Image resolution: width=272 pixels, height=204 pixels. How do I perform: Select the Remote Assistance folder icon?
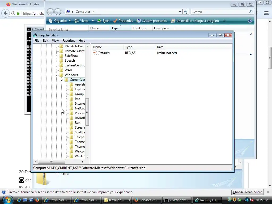pos(61,51)
